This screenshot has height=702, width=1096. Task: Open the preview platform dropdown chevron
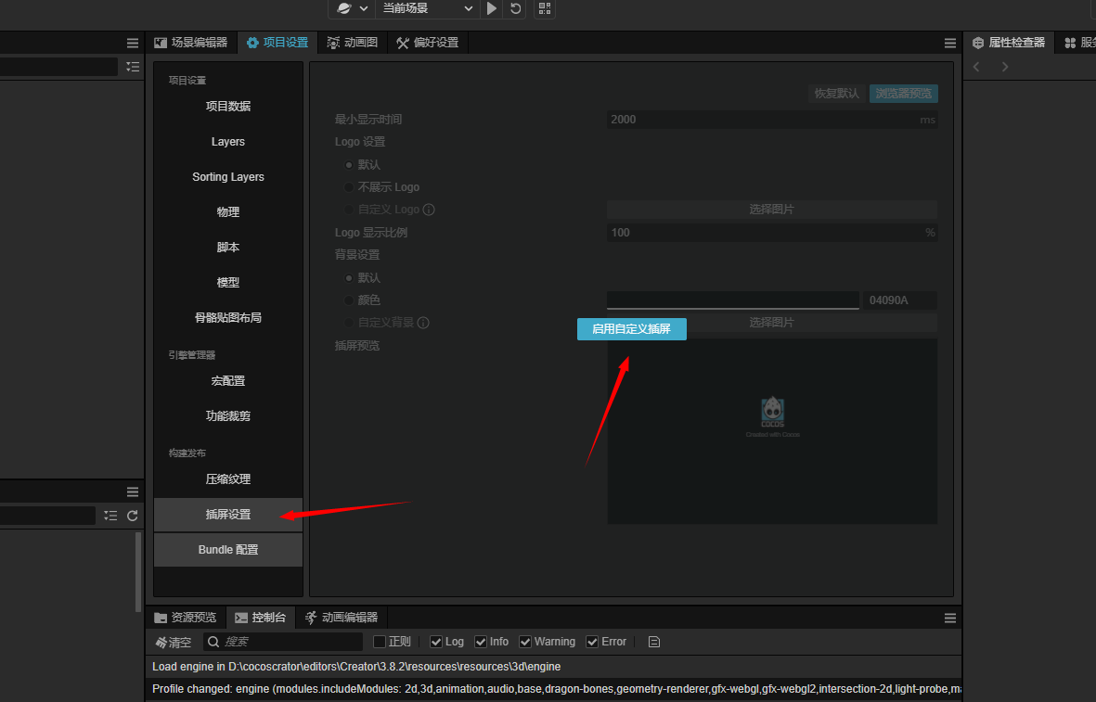(x=364, y=8)
